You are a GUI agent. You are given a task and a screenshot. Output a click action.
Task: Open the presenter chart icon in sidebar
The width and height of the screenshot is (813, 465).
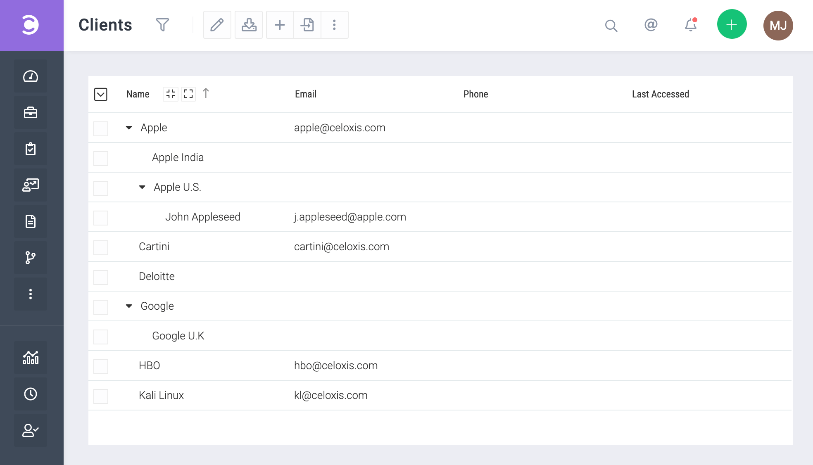31,185
